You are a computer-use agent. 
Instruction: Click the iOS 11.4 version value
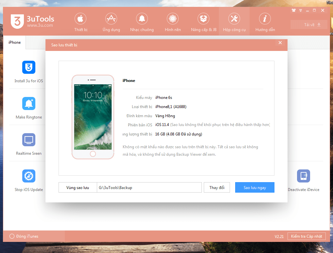(162, 125)
